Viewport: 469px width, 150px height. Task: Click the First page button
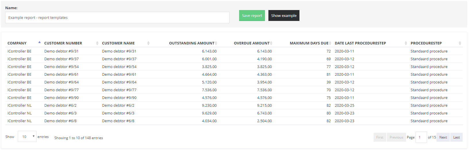pos(380,137)
